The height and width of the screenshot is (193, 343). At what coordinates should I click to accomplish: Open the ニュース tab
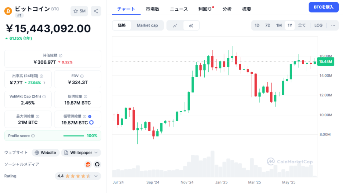[x=179, y=9]
